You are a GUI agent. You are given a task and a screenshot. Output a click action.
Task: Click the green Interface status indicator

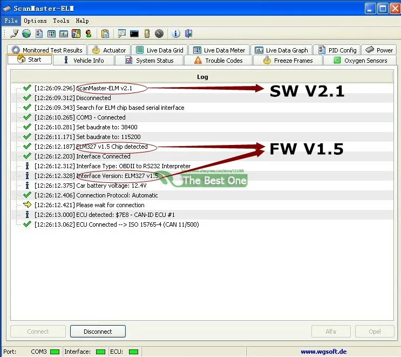point(100,352)
